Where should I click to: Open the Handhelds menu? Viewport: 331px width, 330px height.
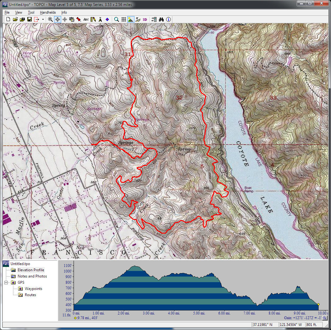[x=48, y=12]
